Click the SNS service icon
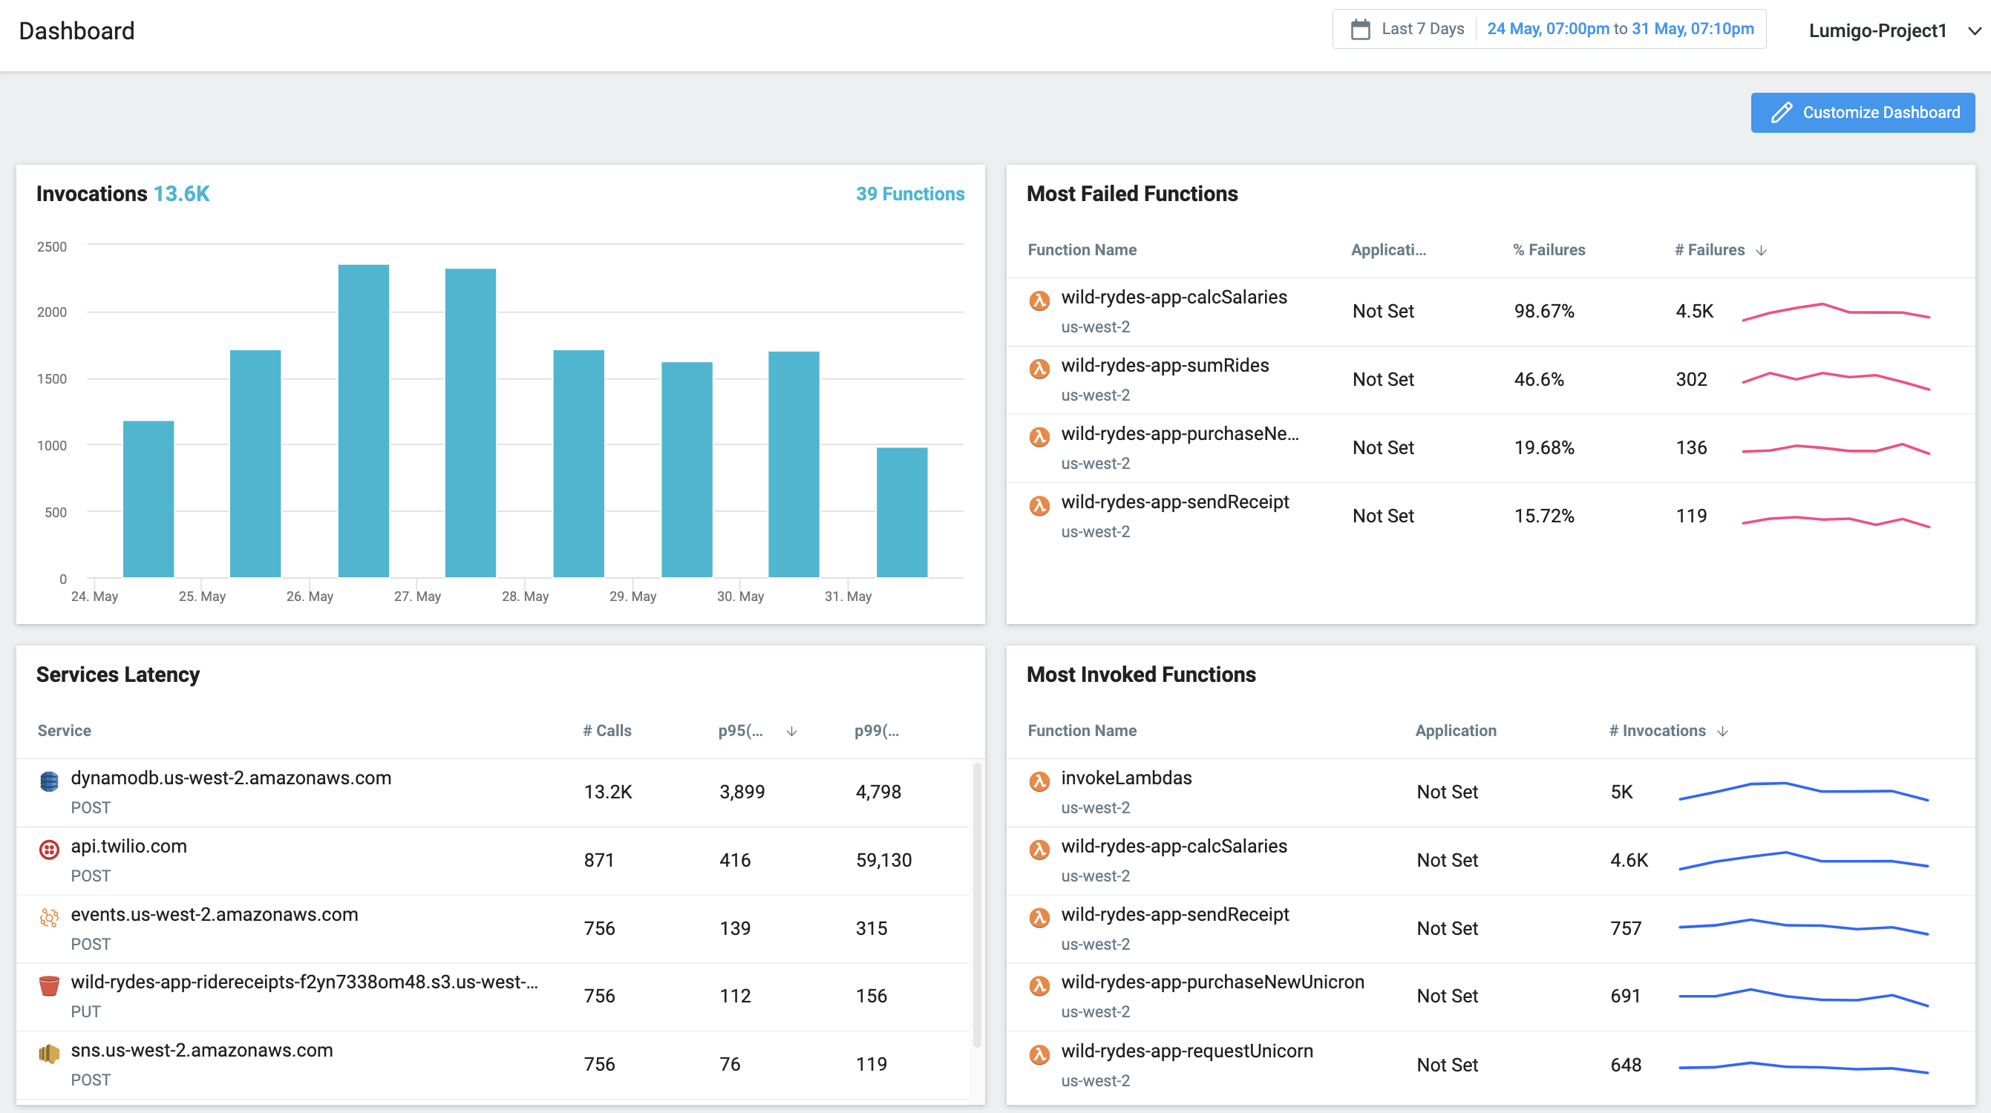Image resolution: width=1991 pixels, height=1113 pixels. coord(49,1054)
